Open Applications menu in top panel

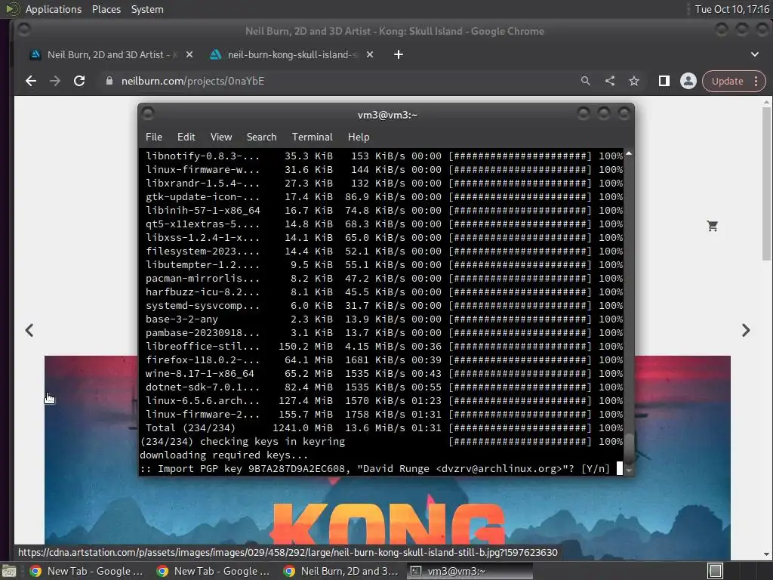[x=54, y=9]
